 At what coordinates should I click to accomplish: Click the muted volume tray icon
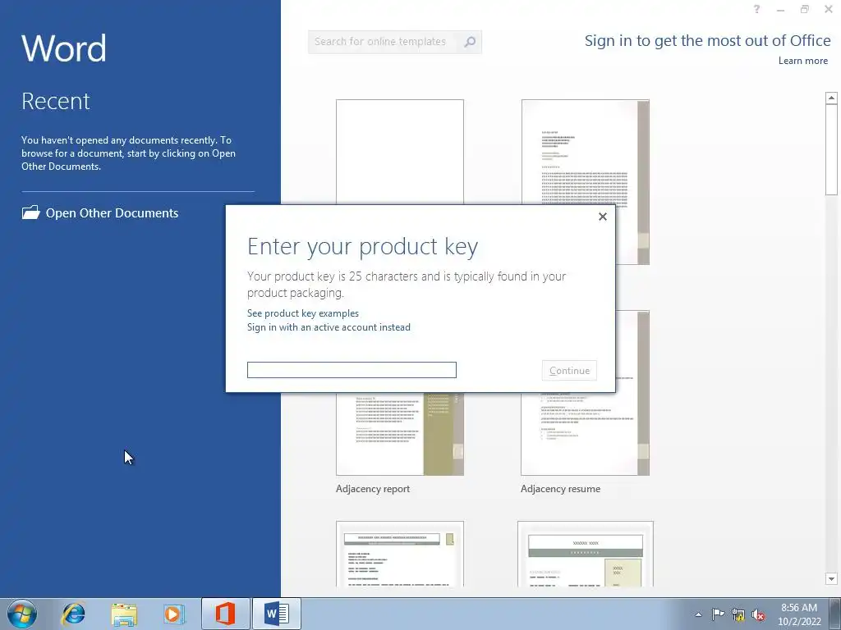pyautogui.click(x=758, y=614)
